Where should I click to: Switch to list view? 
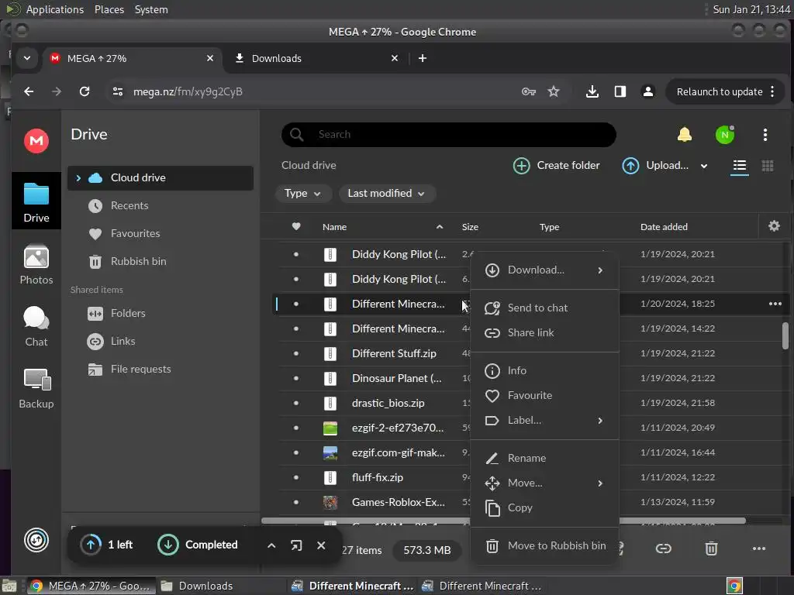(739, 166)
